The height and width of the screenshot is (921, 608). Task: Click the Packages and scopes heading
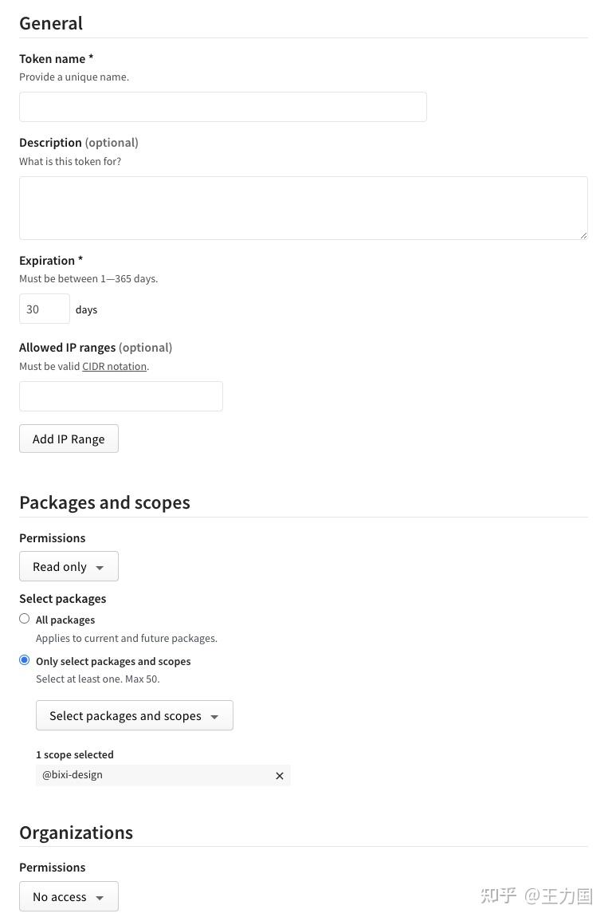pos(104,502)
